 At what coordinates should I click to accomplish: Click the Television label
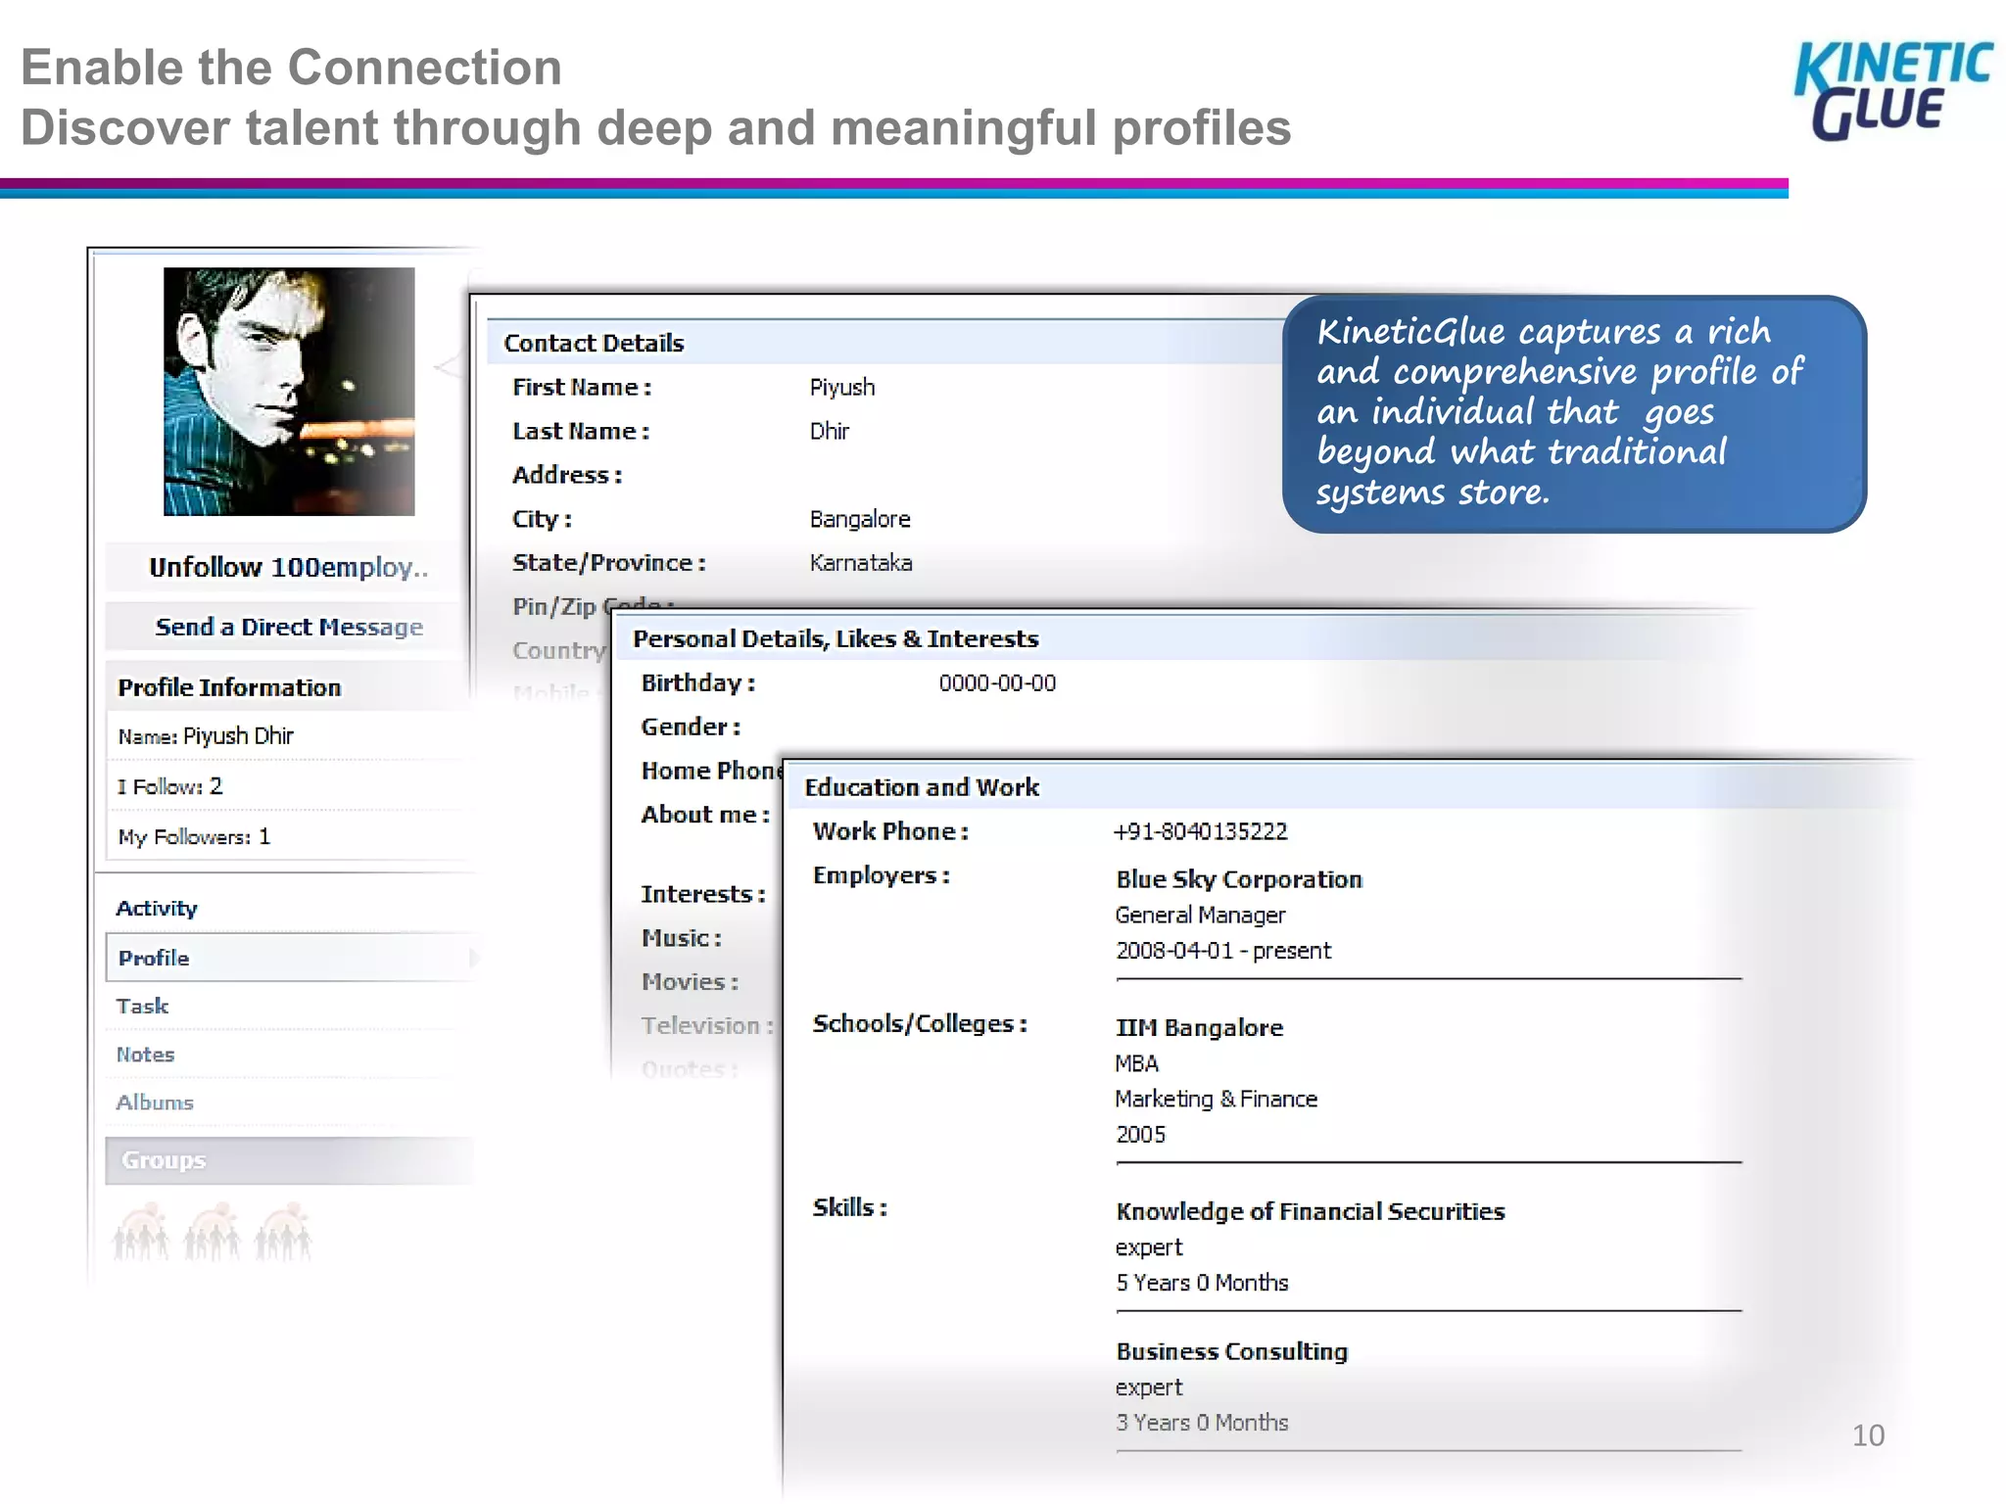tap(706, 1025)
